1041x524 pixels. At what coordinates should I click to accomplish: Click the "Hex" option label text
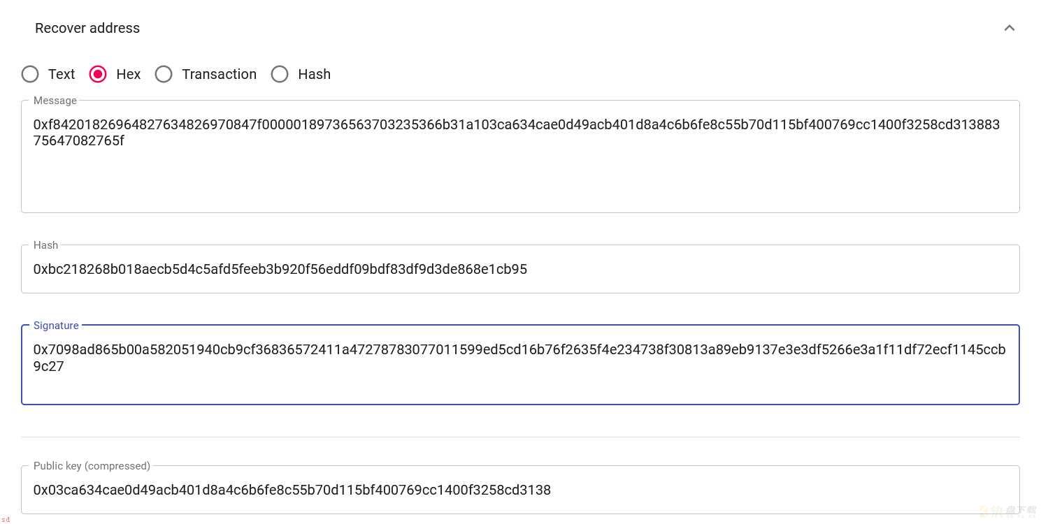coord(129,74)
